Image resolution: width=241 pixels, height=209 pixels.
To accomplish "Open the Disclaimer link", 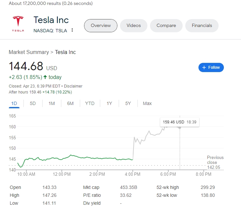I will click(x=73, y=86).
